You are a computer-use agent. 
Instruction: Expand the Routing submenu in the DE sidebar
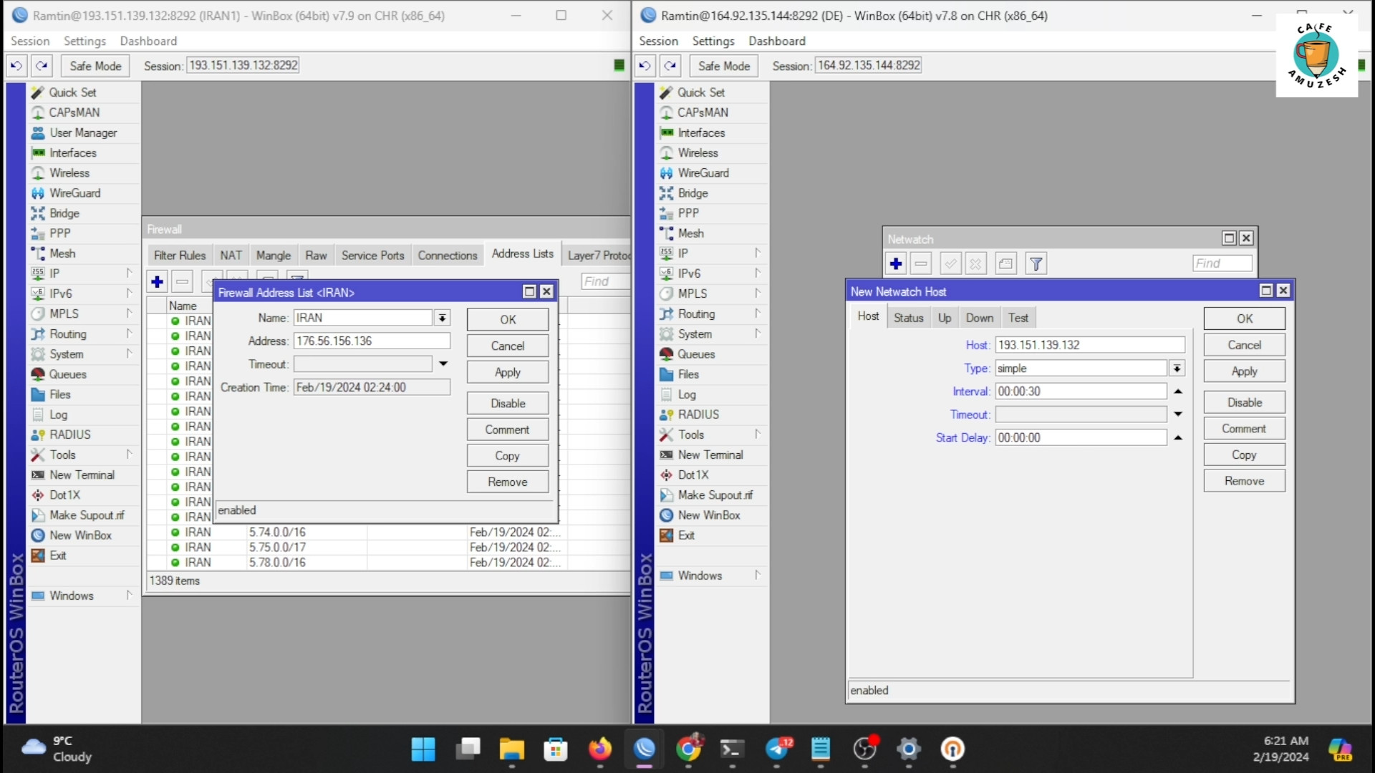(757, 313)
